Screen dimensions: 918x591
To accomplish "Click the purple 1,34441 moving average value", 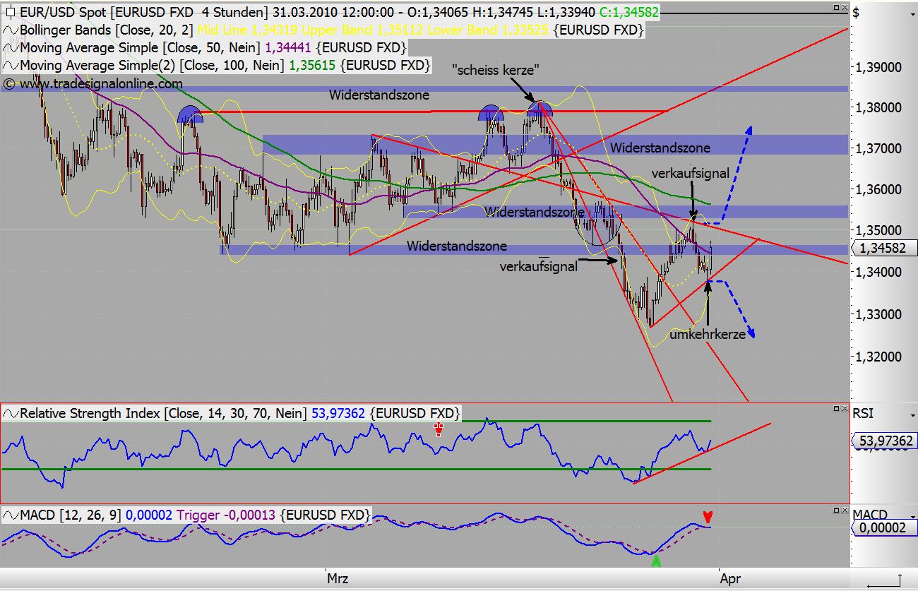I will click(289, 48).
